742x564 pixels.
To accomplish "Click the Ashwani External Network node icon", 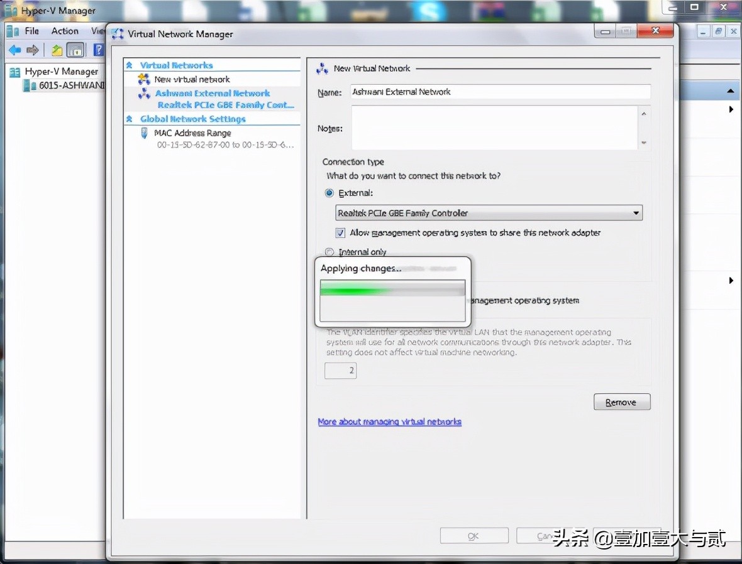I will 144,94.
